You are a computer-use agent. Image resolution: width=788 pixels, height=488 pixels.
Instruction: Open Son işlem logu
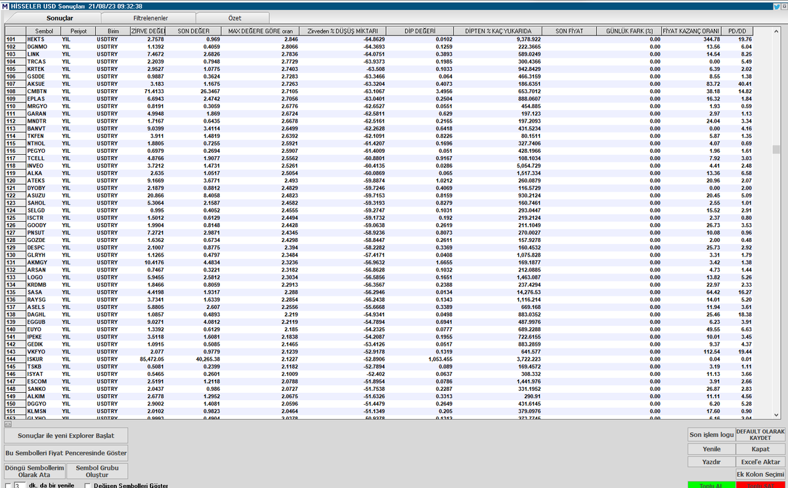pyautogui.click(x=711, y=434)
